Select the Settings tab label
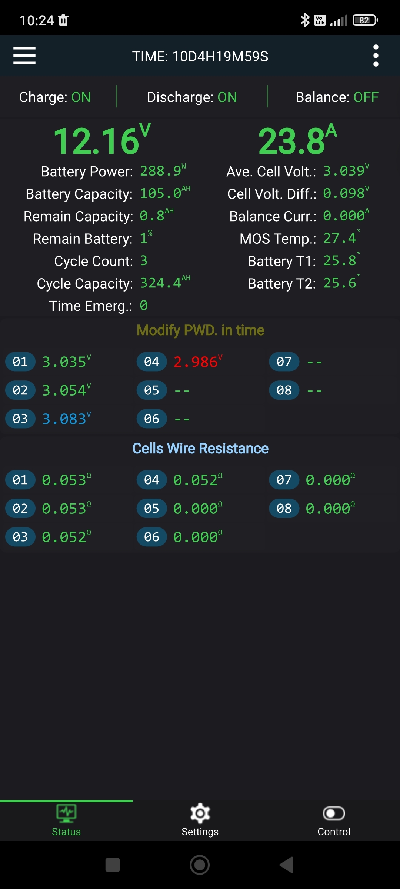Screen dimensions: 400x889 (x=200, y=832)
